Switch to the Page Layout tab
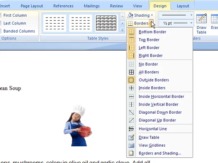 point(31,6)
